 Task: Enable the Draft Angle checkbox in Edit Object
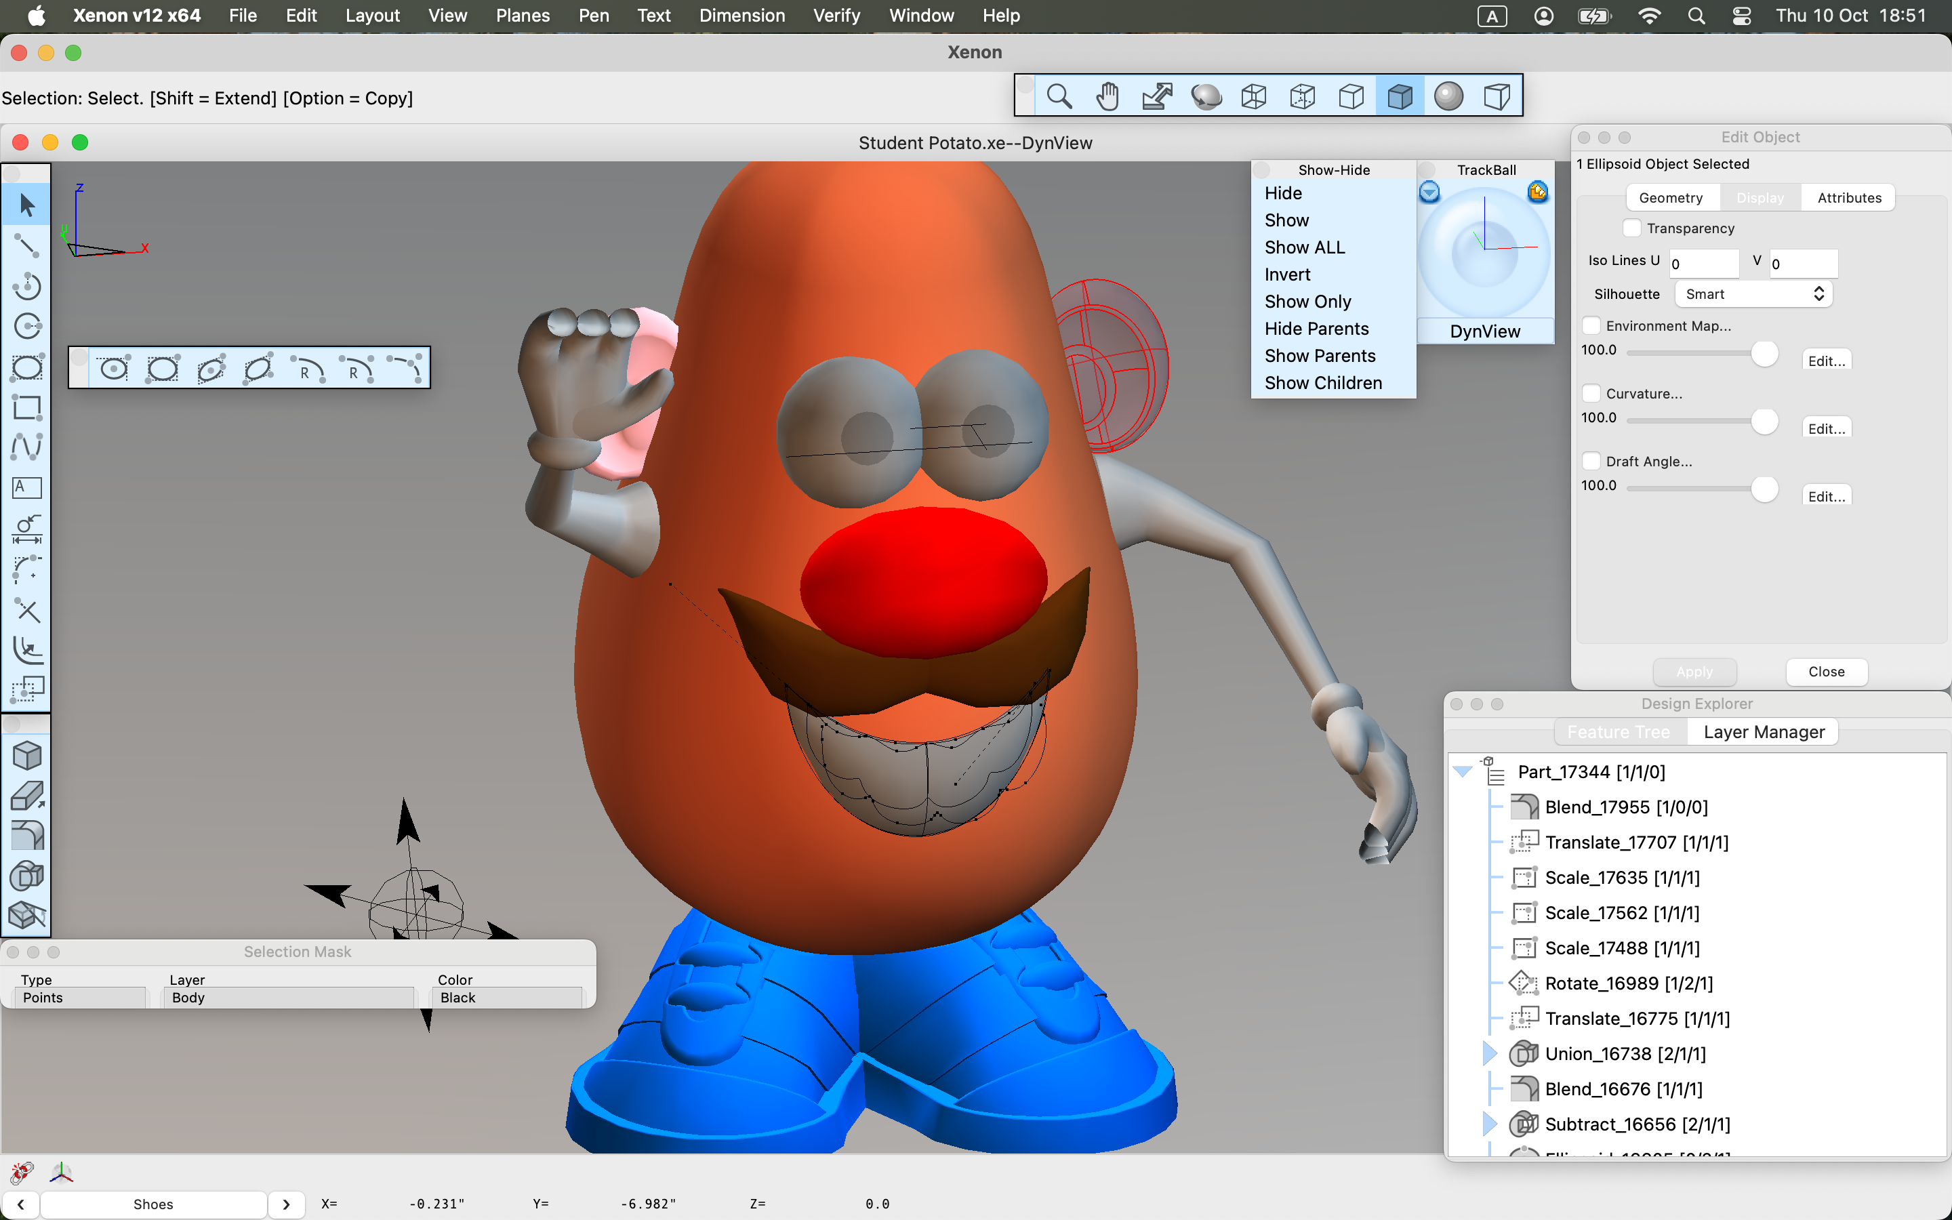point(1591,461)
